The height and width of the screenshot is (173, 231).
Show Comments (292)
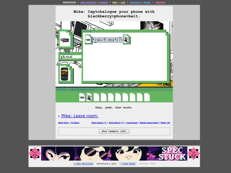click(x=114, y=131)
